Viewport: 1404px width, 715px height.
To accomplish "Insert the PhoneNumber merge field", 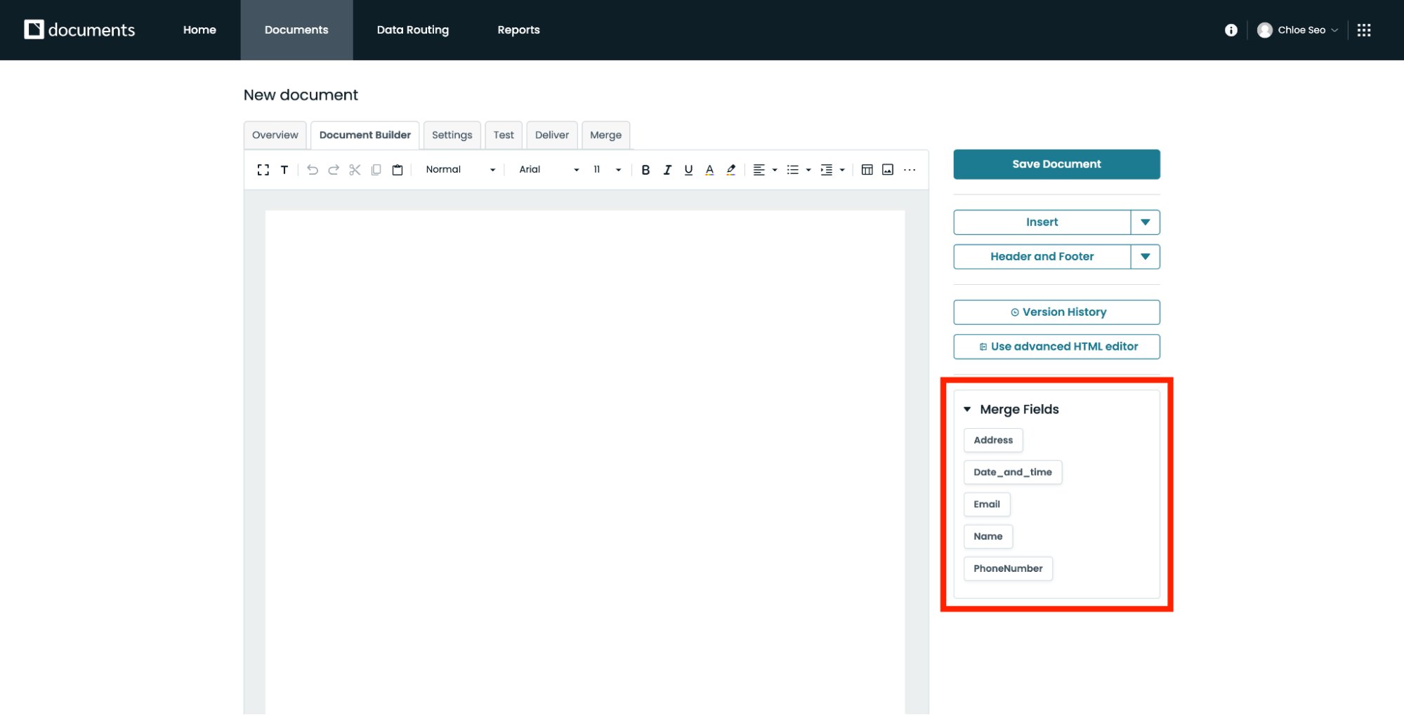I will click(x=1007, y=568).
